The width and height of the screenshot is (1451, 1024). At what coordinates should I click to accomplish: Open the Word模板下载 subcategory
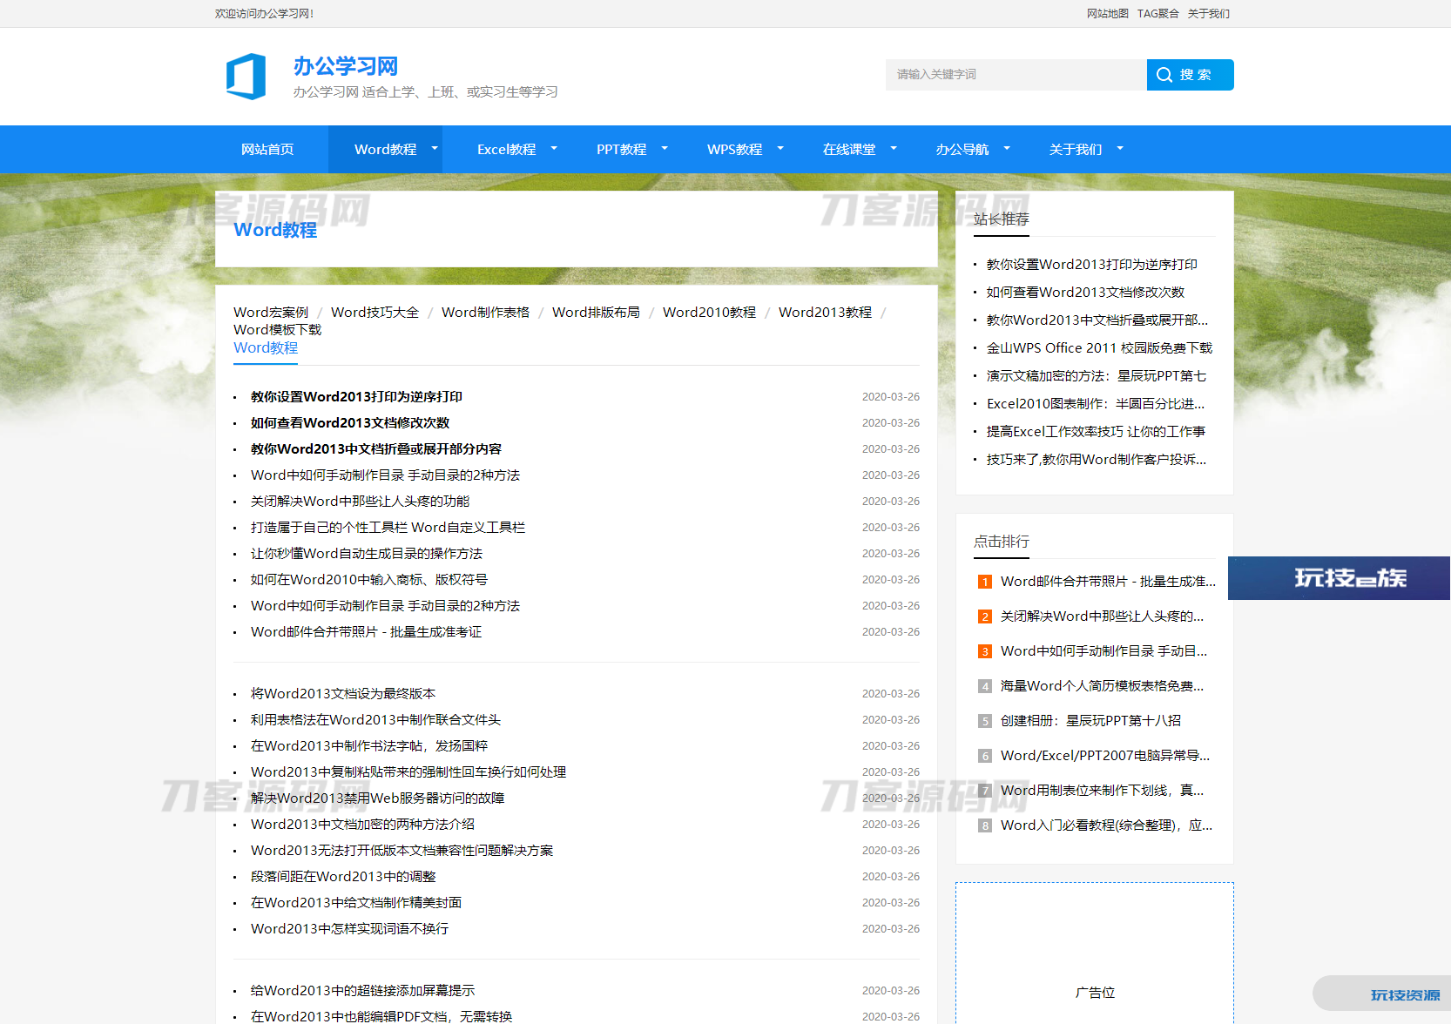click(x=278, y=329)
